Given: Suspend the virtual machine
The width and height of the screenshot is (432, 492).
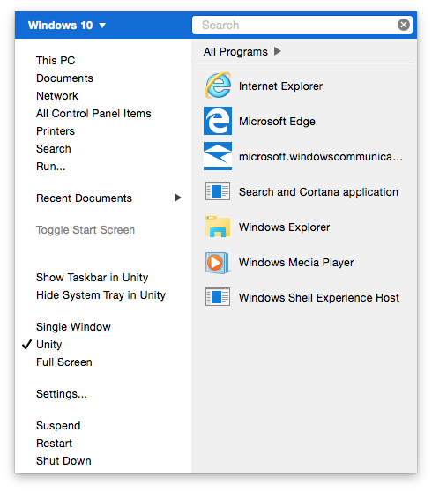Looking at the screenshot, I should 58,426.
